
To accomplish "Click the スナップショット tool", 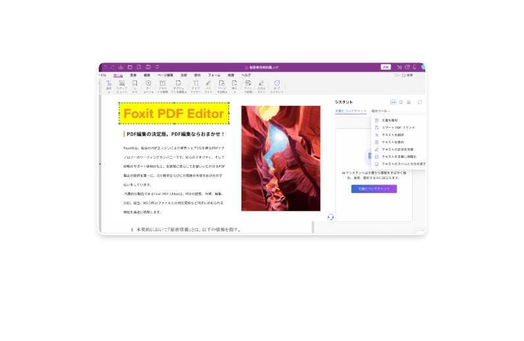I will coord(122,87).
